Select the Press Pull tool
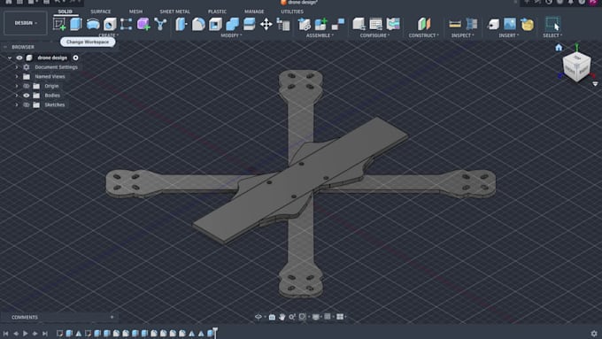The width and height of the screenshot is (602, 339). pos(181,24)
